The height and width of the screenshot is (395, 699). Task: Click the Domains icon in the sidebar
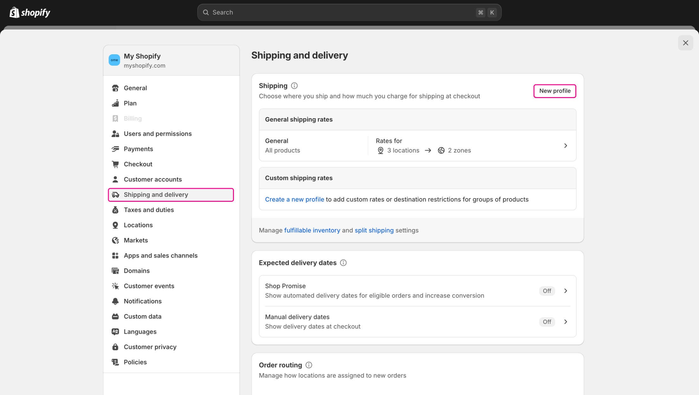[115, 271]
